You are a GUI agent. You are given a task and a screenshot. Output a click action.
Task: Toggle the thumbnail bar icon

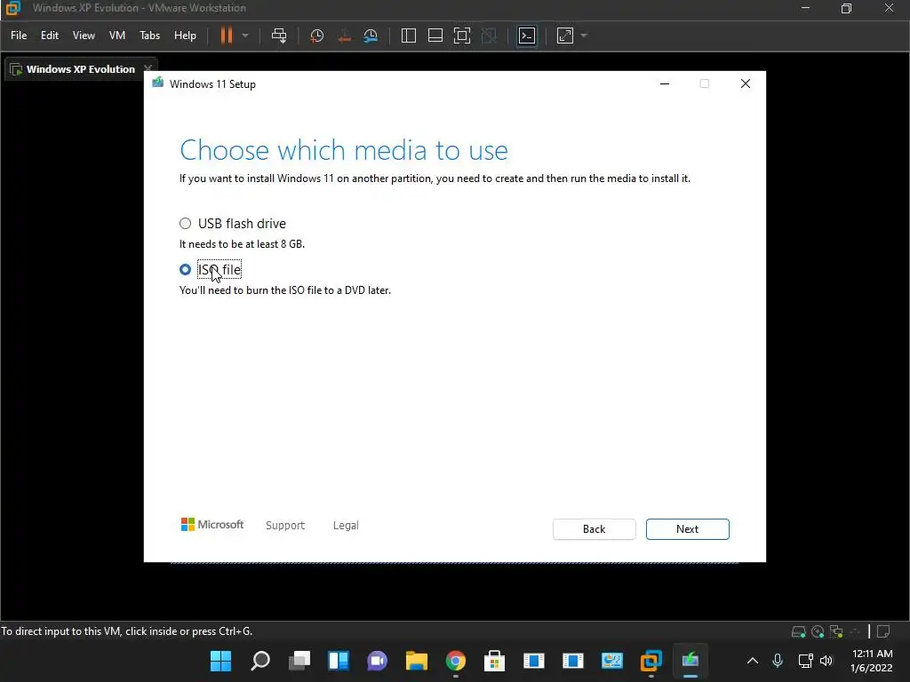tap(435, 36)
